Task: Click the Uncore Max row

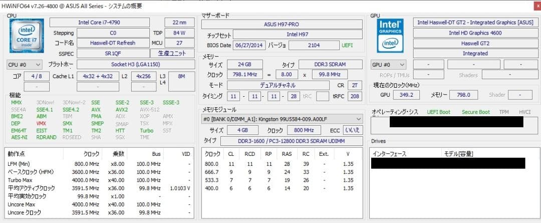Action: (x=99, y=204)
